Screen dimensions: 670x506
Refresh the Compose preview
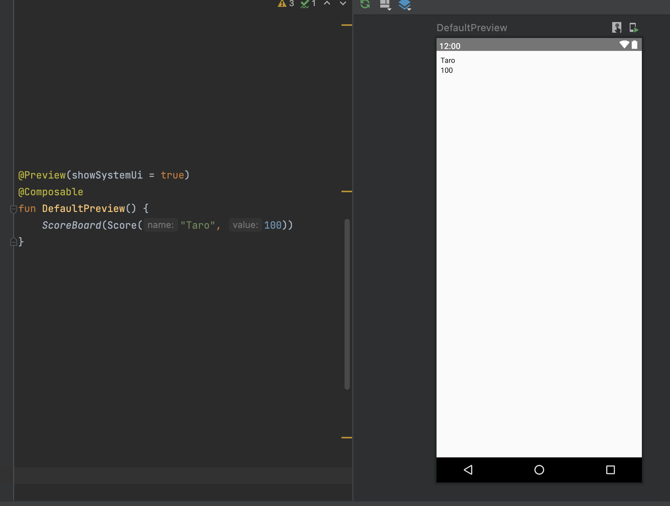(x=365, y=4)
